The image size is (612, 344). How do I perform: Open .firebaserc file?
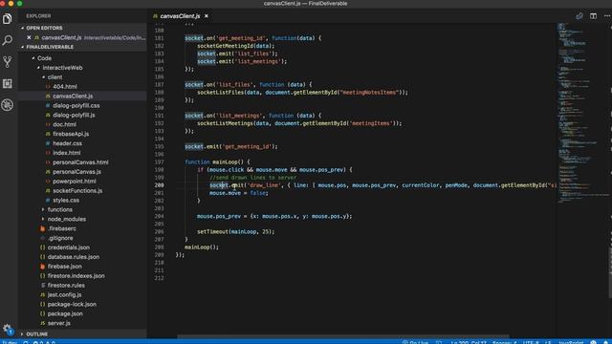coord(61,228)
